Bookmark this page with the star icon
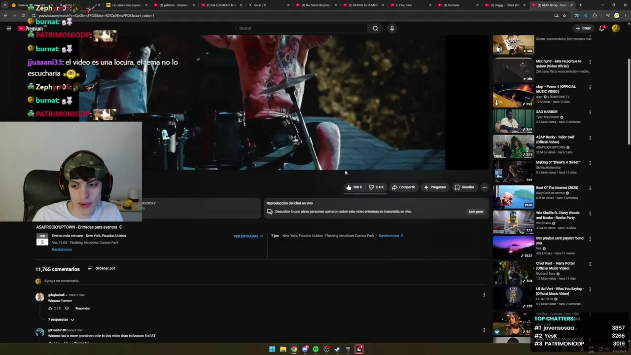 click(x=564, y=15)
